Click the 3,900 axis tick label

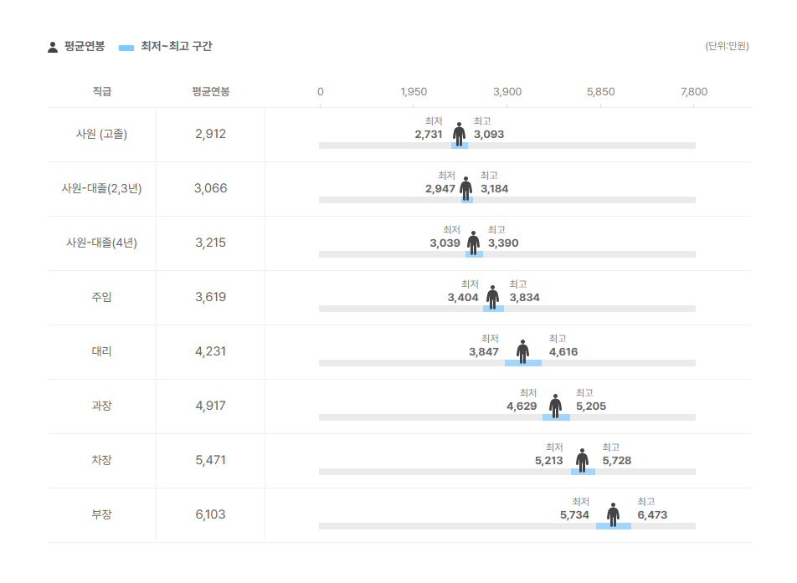click(507, 92)
